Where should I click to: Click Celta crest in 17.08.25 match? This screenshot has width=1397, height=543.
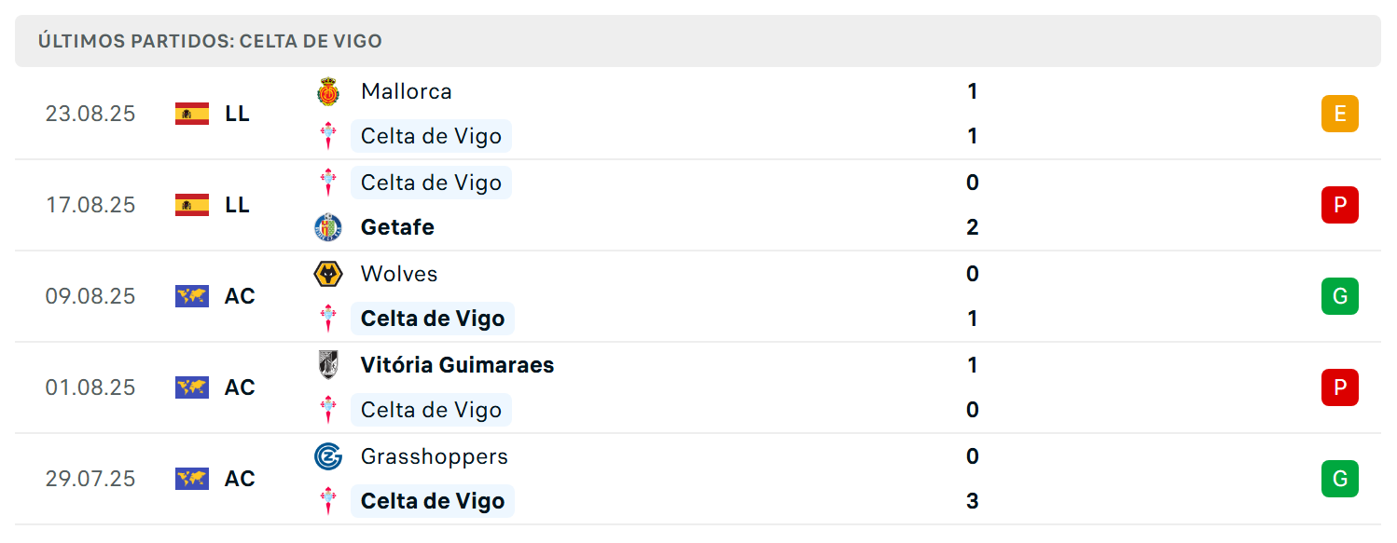[x=328, y=183]
